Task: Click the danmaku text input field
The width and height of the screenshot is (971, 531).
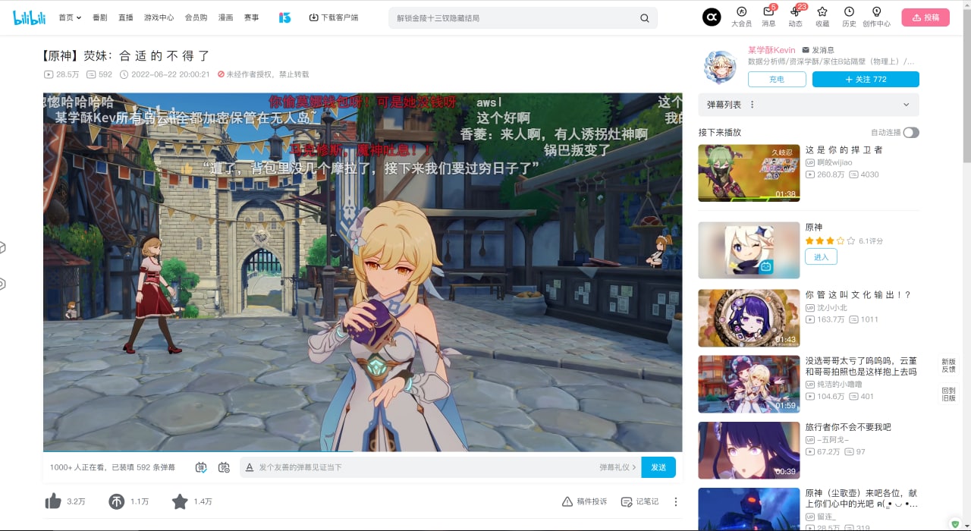Action: (x=425, y=467)
